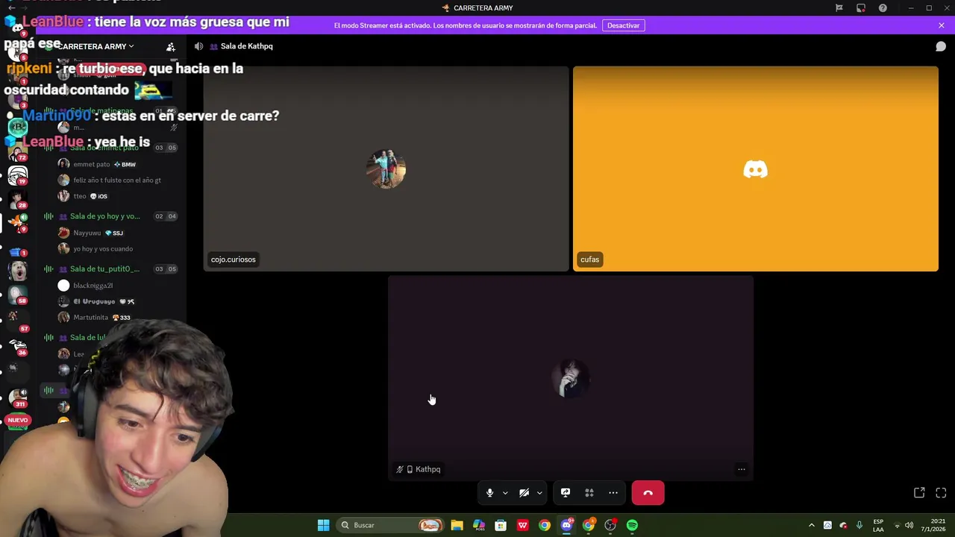The image size is (955, 537).
Task: Select user "yo hoy y vos cuando"
Action: [95, 249]
